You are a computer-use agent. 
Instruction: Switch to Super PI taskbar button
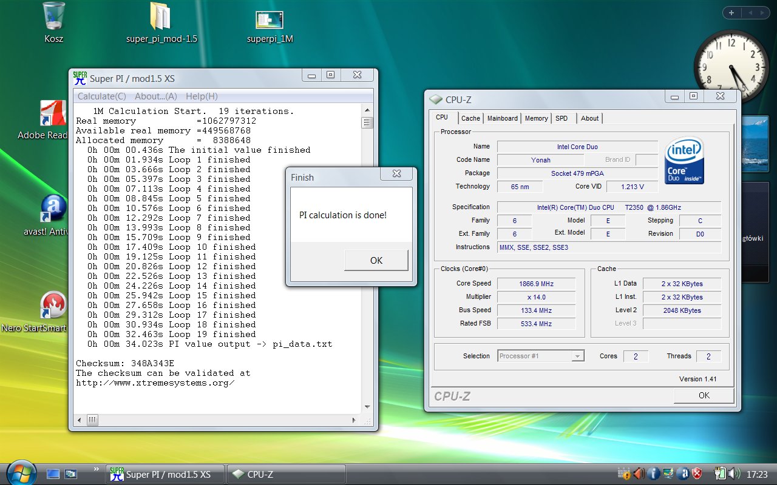[x=165, y=474]
